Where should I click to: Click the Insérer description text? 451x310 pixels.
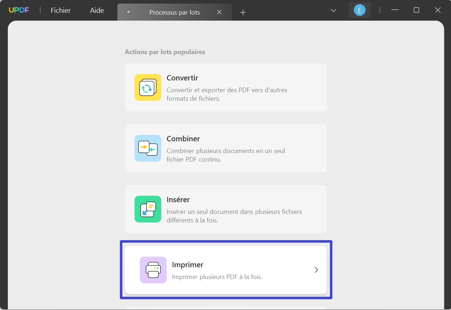(x=234, y=216)
